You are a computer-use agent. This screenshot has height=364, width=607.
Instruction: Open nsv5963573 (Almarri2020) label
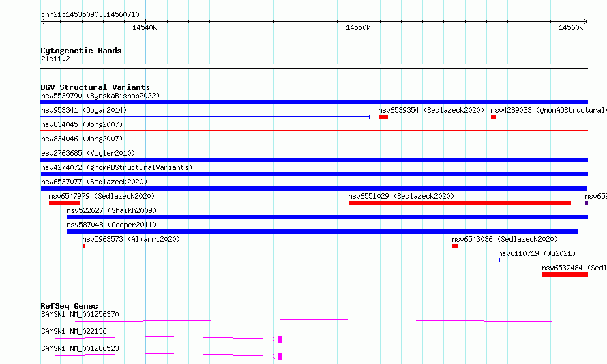[131, 239]
